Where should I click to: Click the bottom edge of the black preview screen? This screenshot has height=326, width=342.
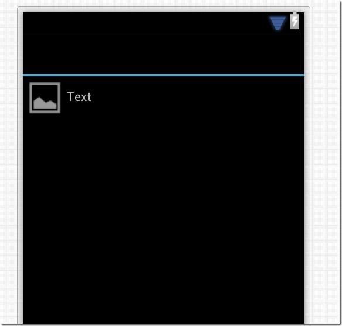[163, 322]
